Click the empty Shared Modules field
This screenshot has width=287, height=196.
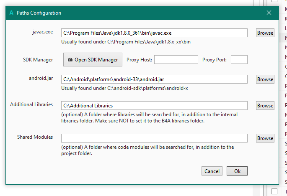point(154,138)
